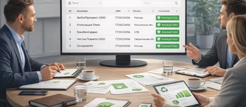Click Аккредитован badge for ЭкоТехПрогресс ООО

click(x=168, y=18)
